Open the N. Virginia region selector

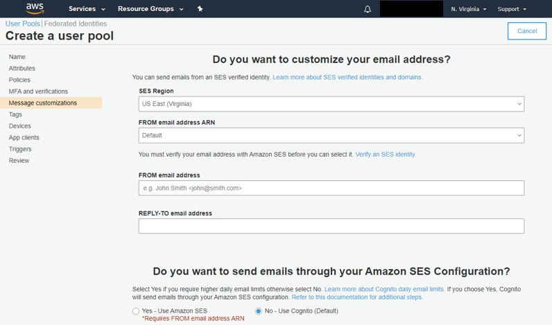click(x=468, y=9)
